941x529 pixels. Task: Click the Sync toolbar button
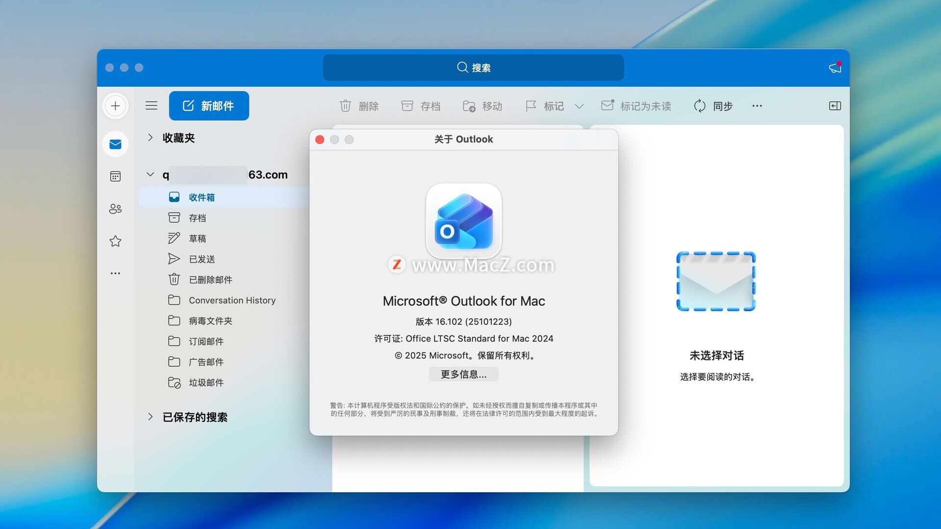click(x=713, y=106)
